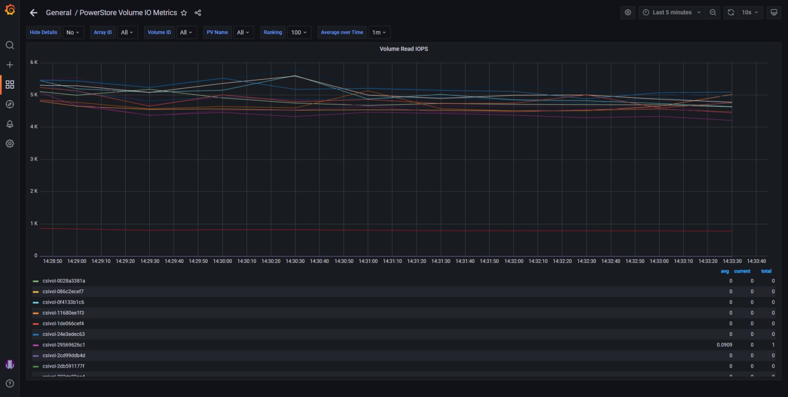Open Dashboards grid icon in sidebar
Viewport: 788px width, 397px height.
pyautogui.click(x=9, y=84)
